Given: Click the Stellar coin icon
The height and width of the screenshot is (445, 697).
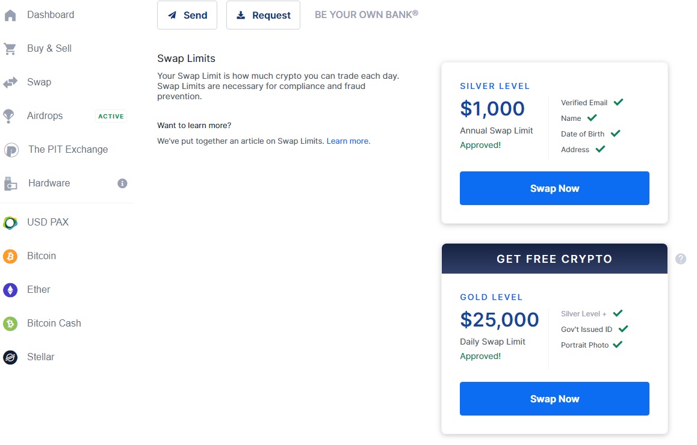Looking at the screenshot, I should tap(10, 357).
